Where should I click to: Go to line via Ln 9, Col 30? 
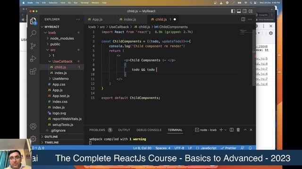point(143,148)
